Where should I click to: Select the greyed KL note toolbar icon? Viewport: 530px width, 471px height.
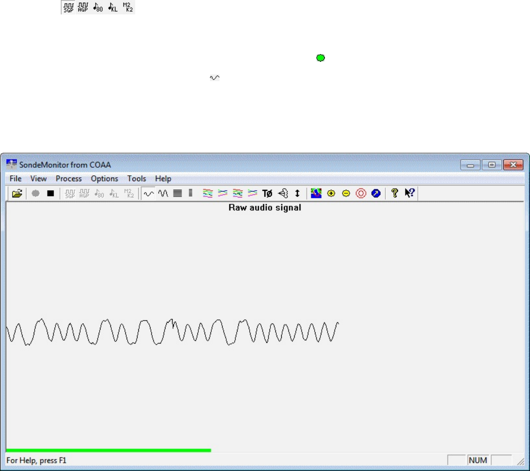pyautogui.click(x=114, y=193)
